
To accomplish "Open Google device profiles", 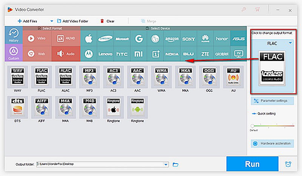I will pos(139,39).
